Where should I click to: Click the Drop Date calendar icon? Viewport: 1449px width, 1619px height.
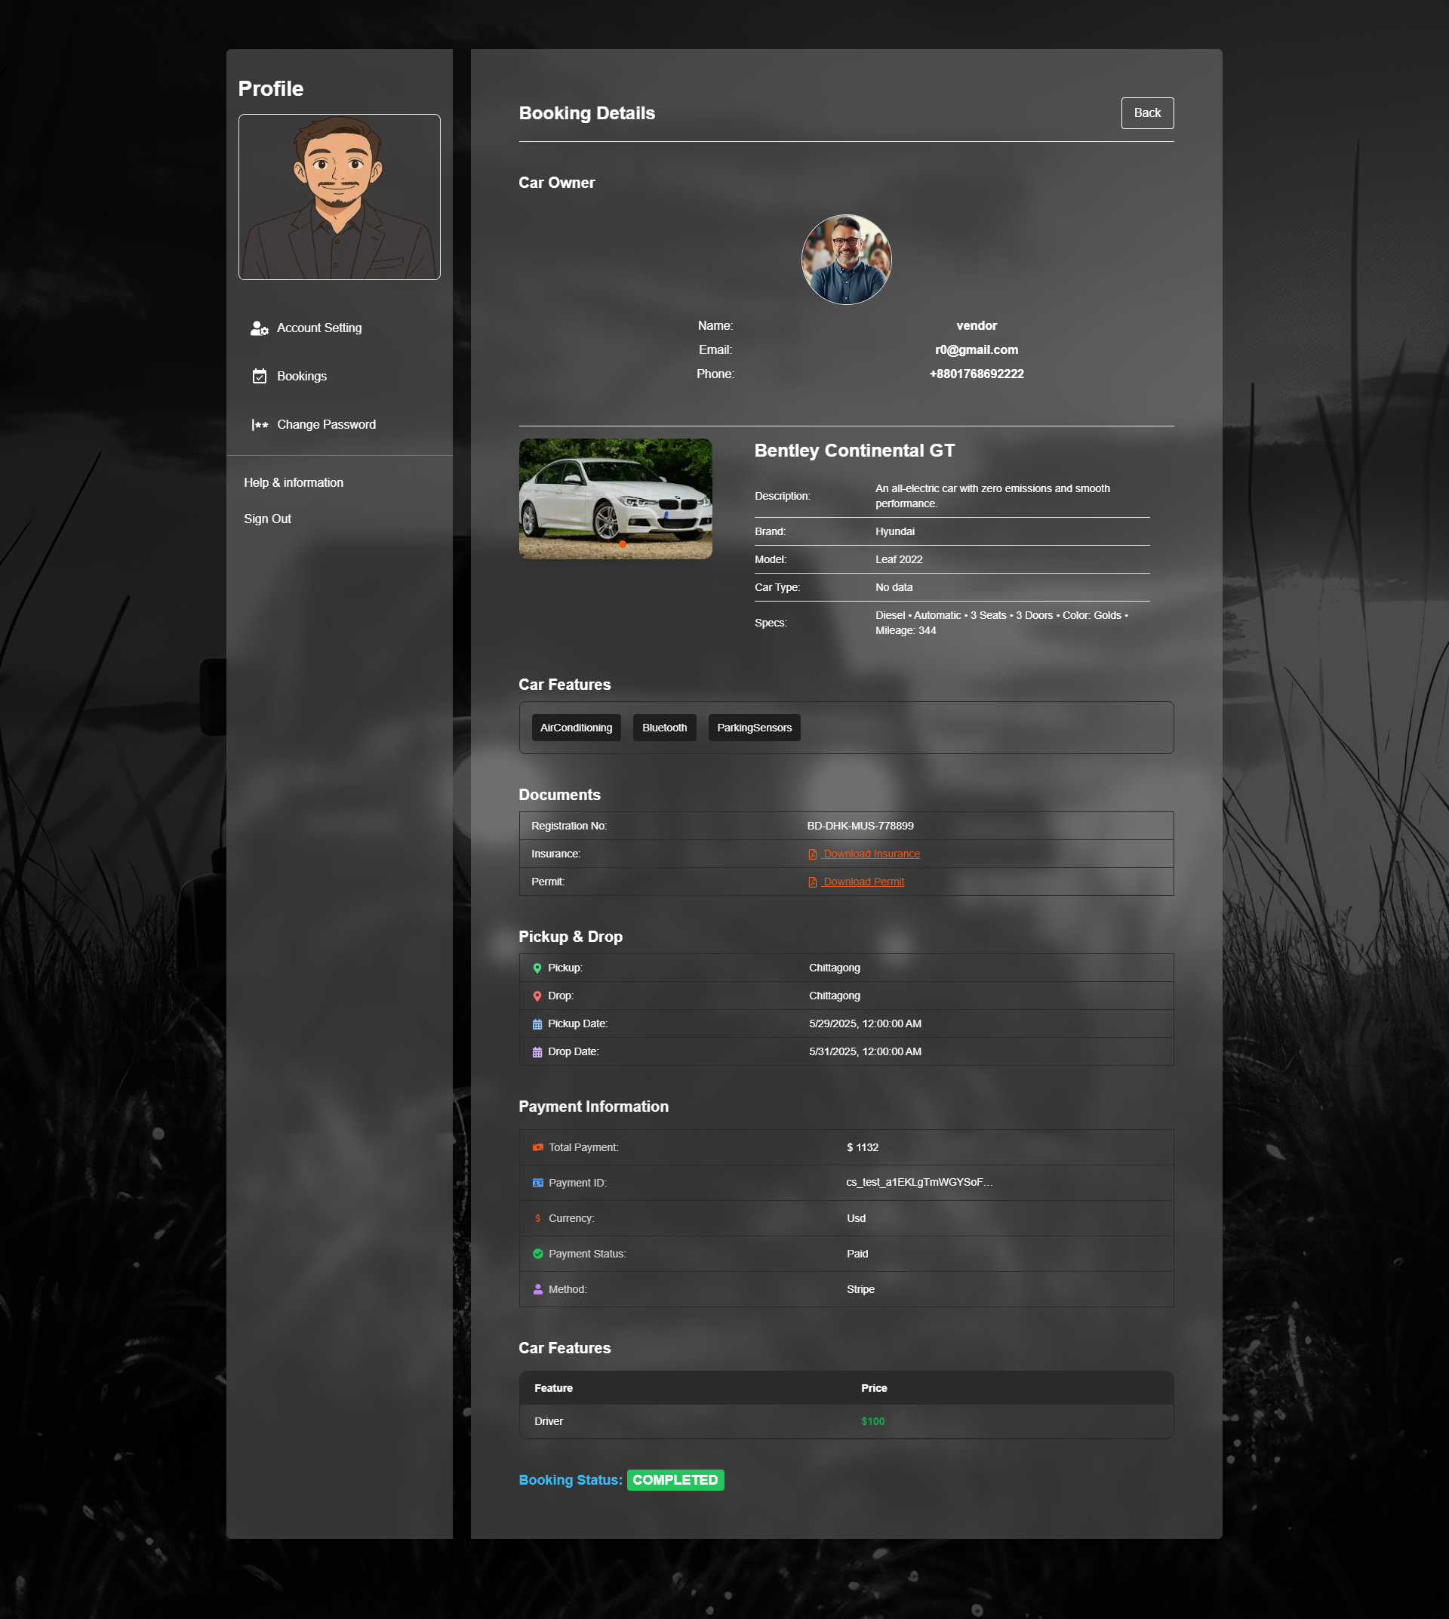537,1052
